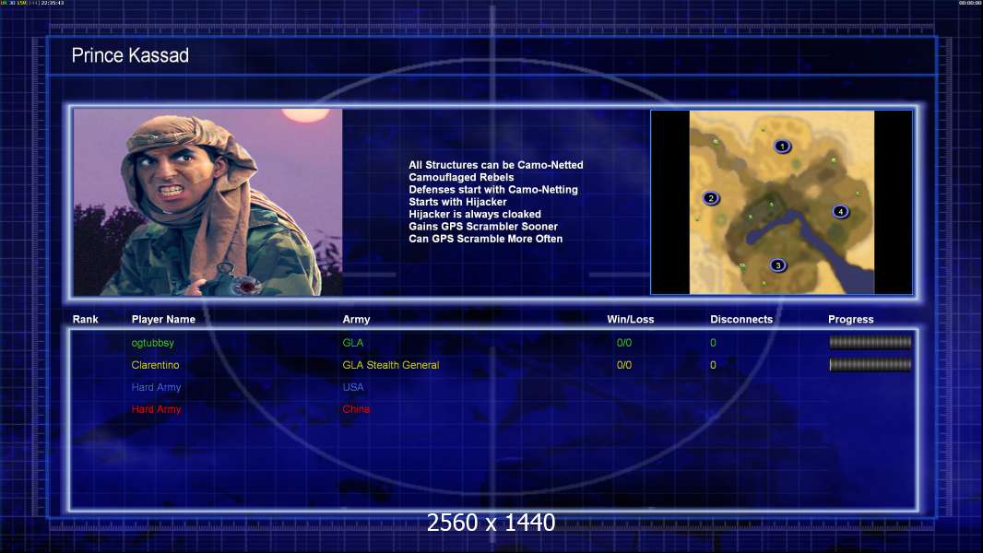Click the desert map preview
This screenshot has height=553, width=983.
[782, 202]
